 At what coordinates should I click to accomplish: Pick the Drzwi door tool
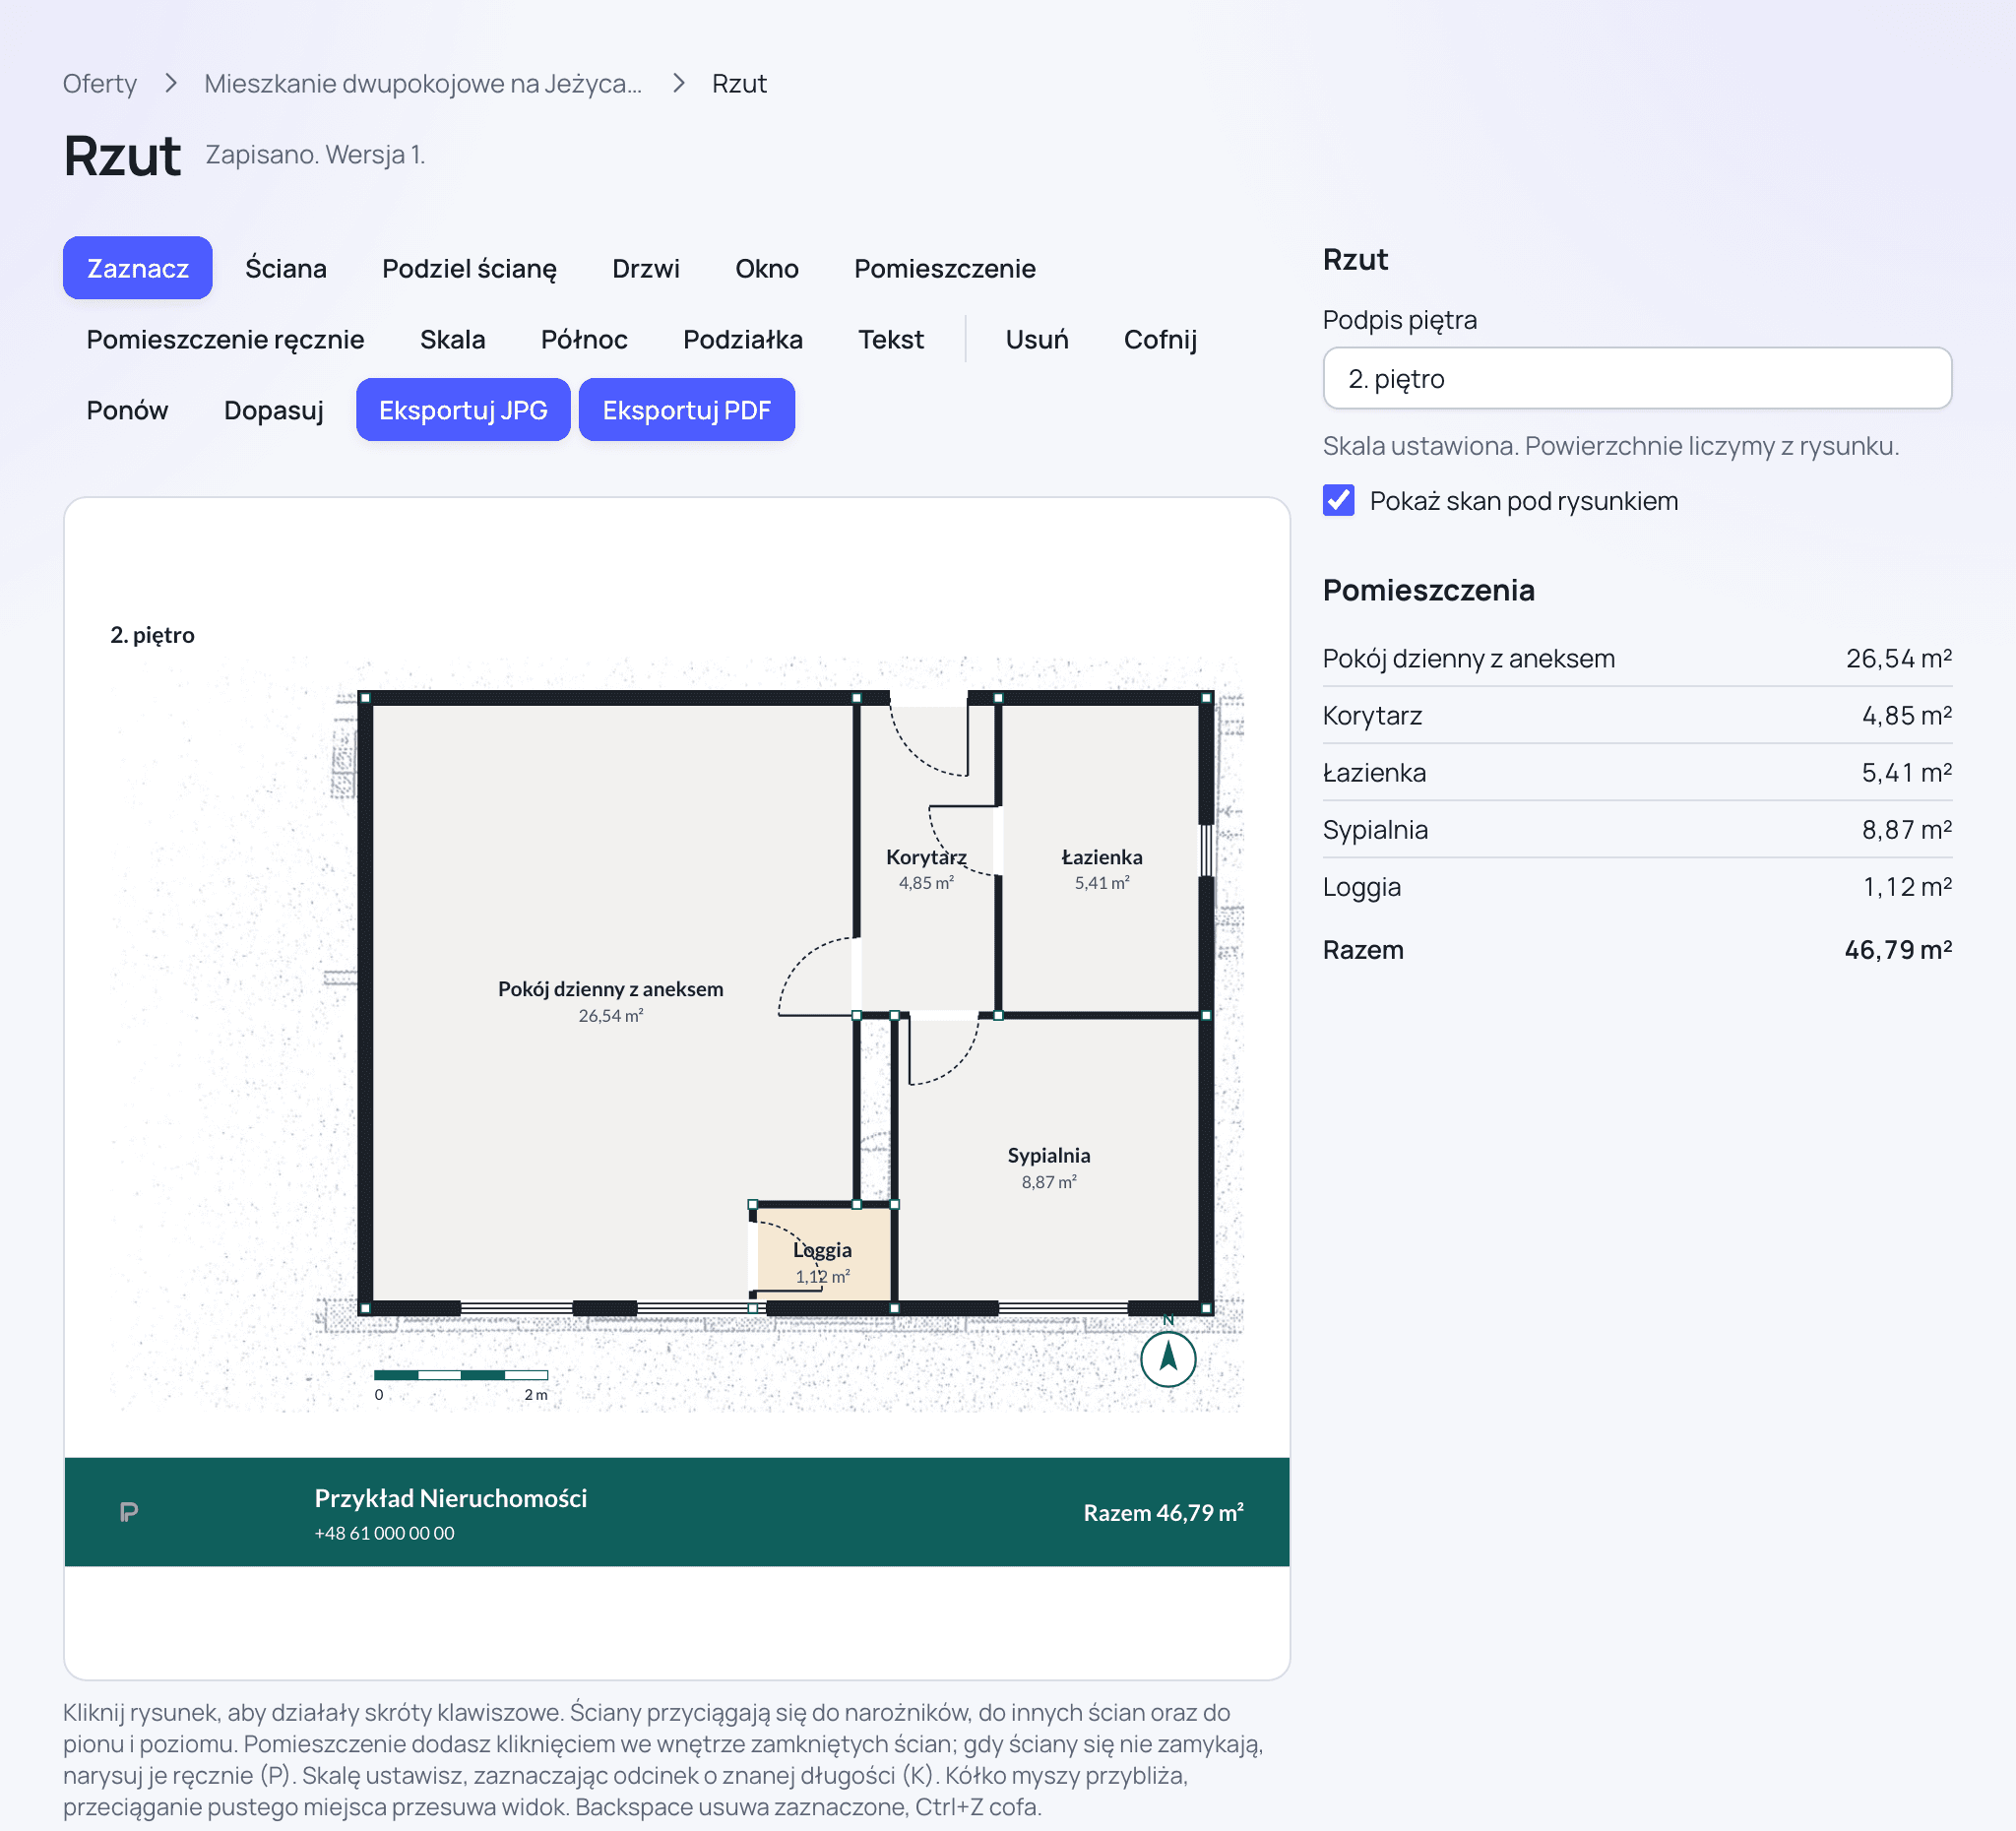[x=646, y=268]
